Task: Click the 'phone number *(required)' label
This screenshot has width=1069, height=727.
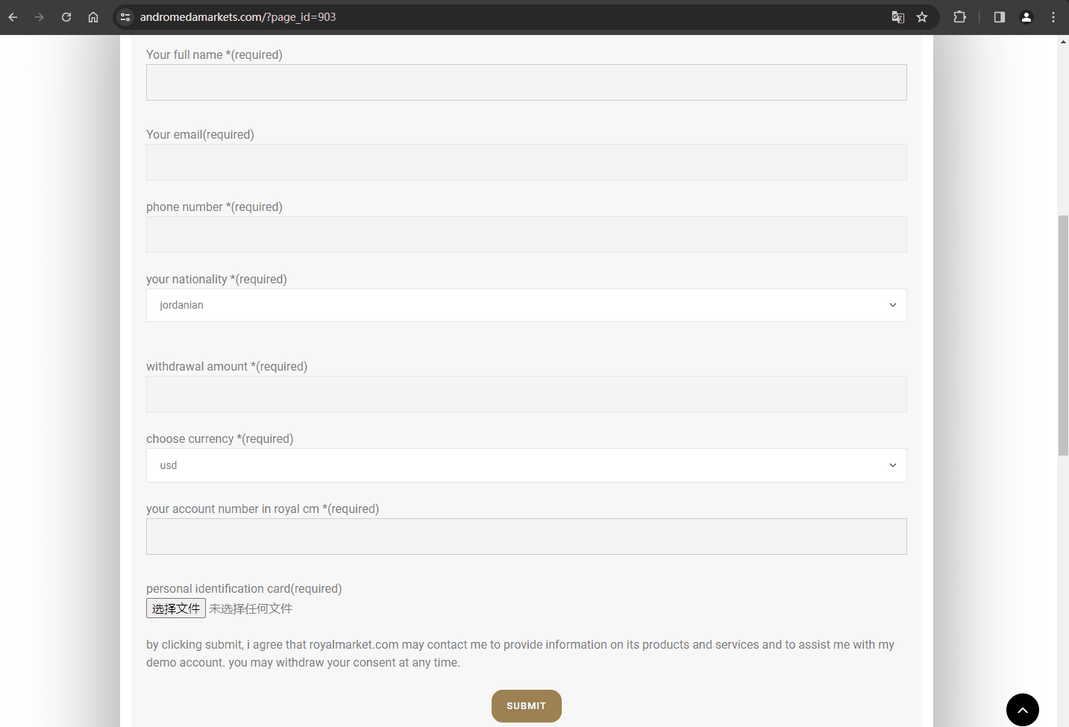Action: 214,207
